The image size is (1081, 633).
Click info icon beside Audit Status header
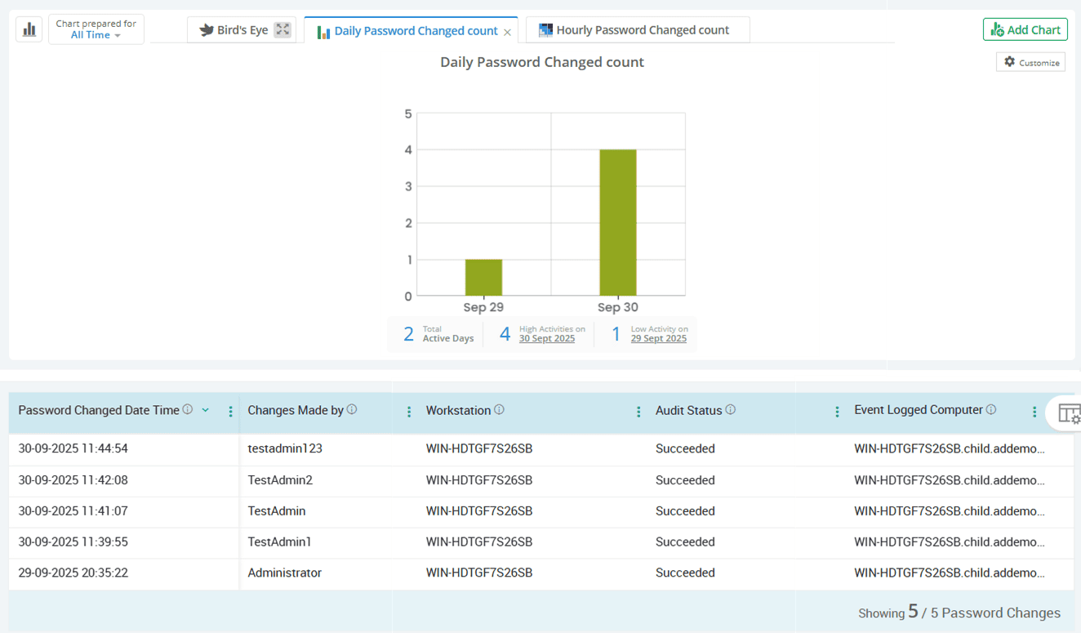[x=731, y=410]
